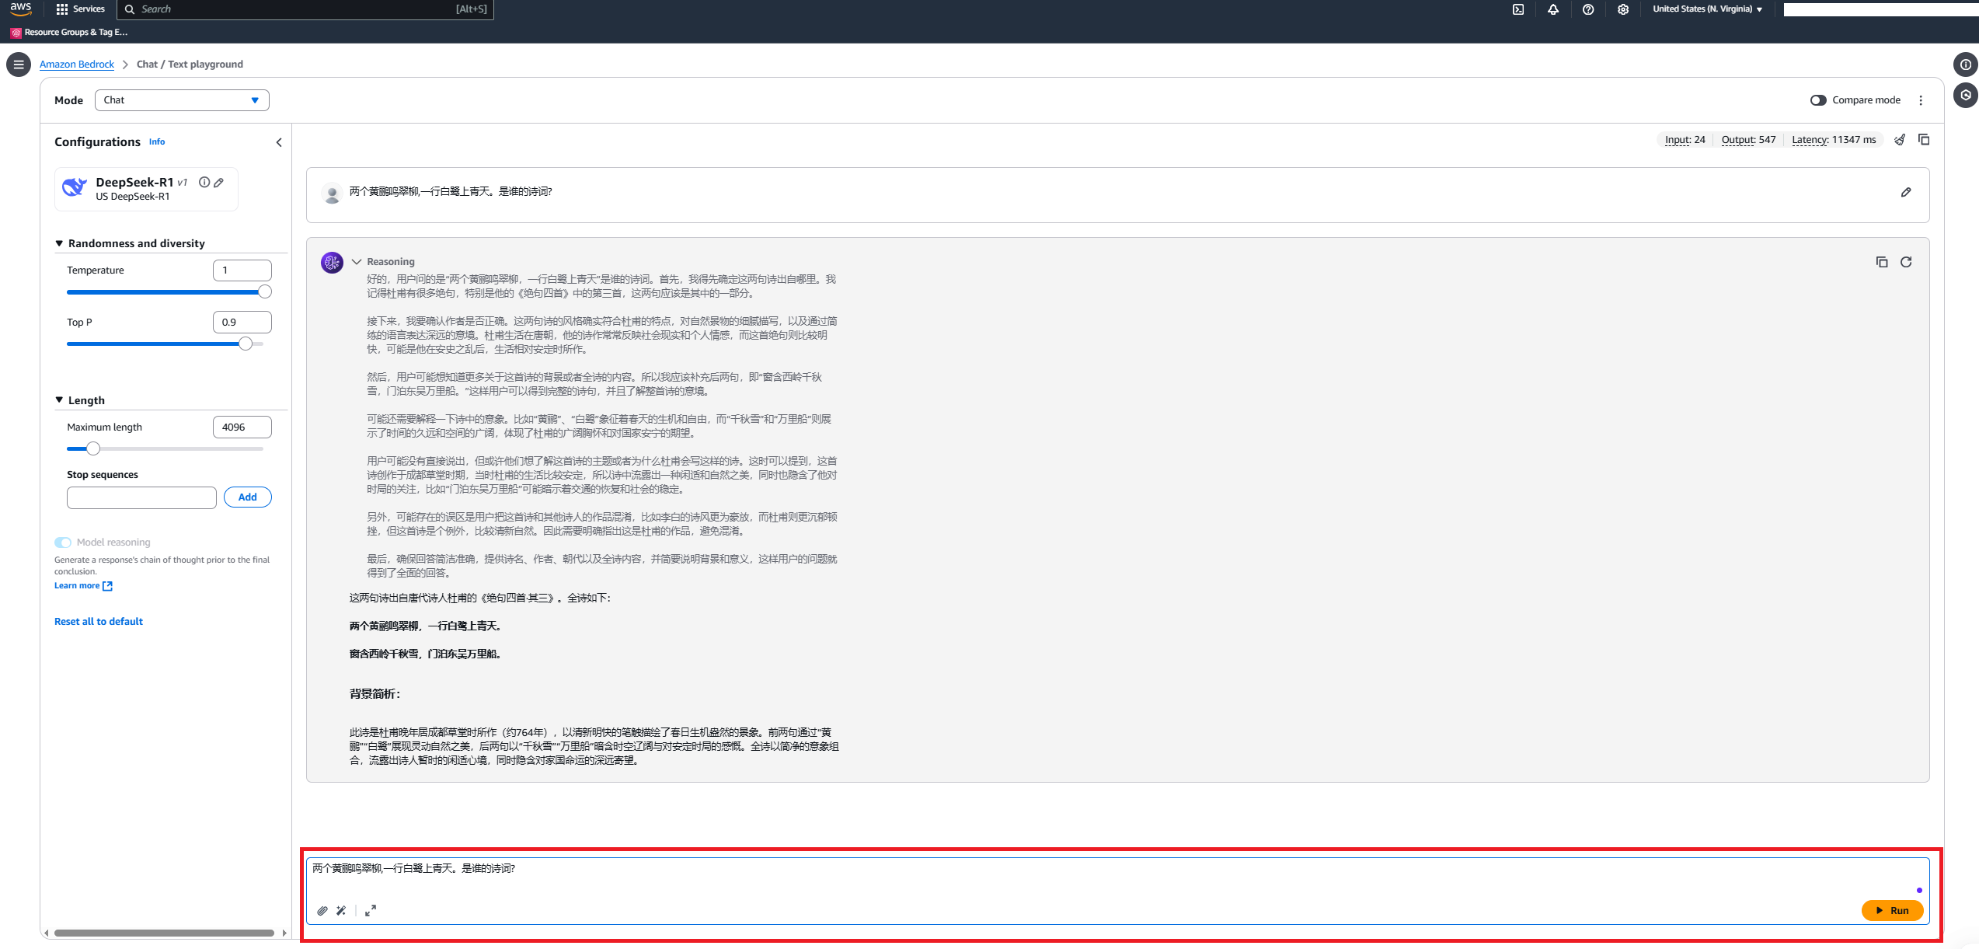Open the hamburger navigation menu

coord(19,65)
